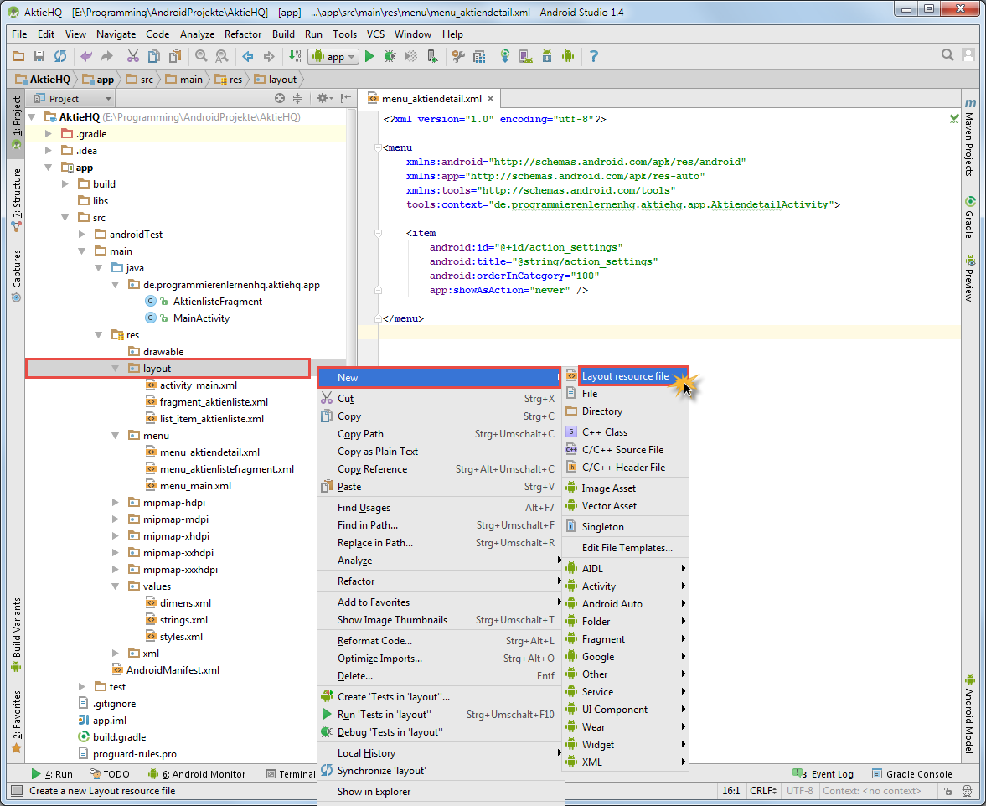
Task: Click Scroll from Source target icon
Action: click(x=280, y=98)
